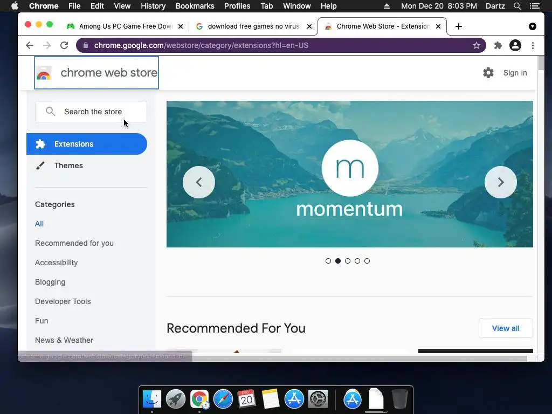
Task: Open Notification Center list icon
Action: [534, 6]
